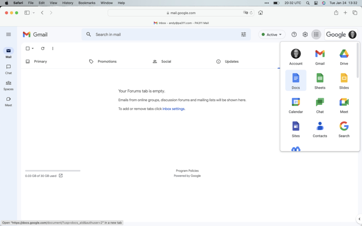The image size is (362, 226).
Task: Open the Active status dropdown
Action: coord(271,34)
